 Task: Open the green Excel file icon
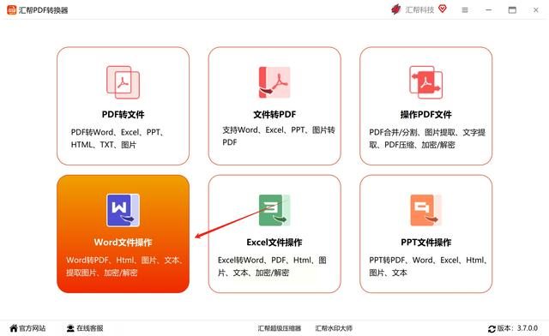[x=274, y=210]
